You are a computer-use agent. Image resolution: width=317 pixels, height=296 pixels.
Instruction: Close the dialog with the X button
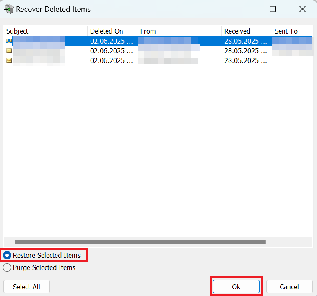(302, 9)
